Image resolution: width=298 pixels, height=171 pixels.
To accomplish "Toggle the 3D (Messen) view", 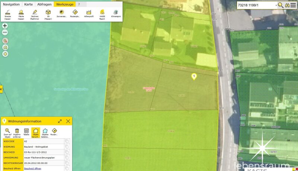I will point(48,14).
